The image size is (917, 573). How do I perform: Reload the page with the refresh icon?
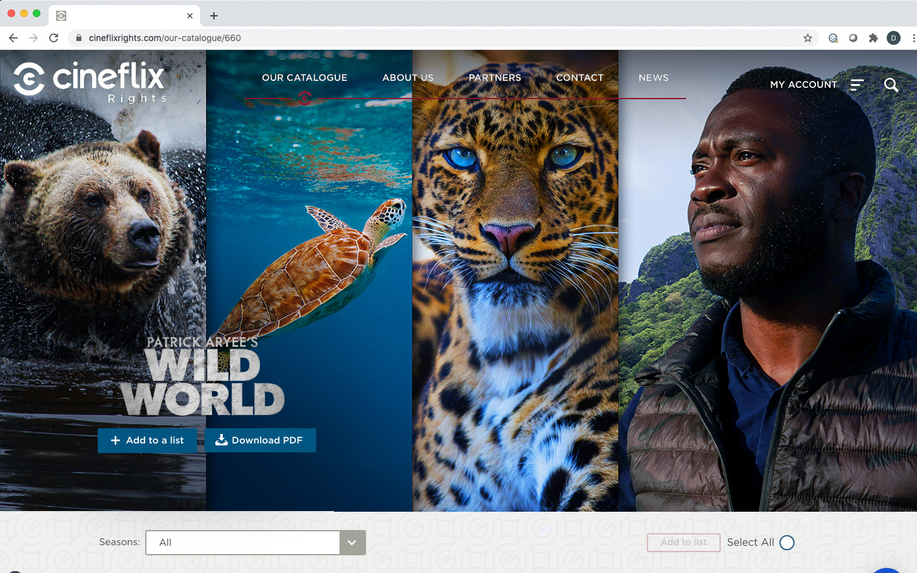pos(54,38)
